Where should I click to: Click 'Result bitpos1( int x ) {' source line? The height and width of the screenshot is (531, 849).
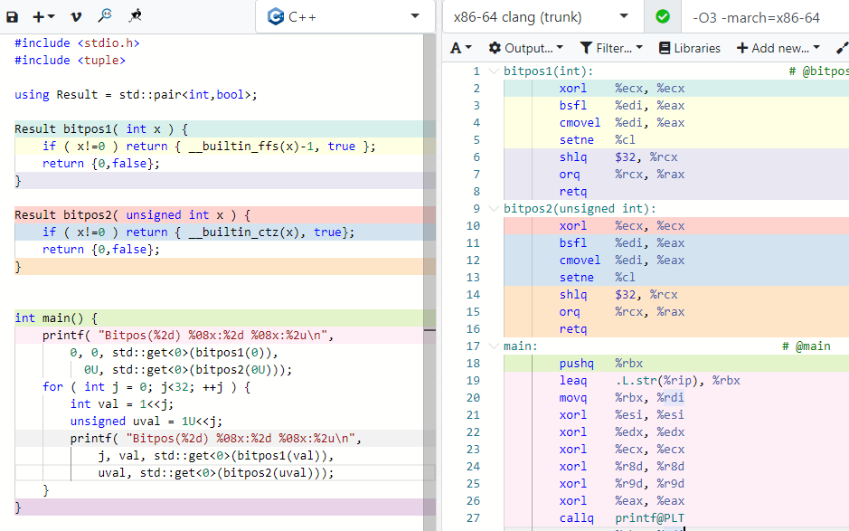coord(101,129)
